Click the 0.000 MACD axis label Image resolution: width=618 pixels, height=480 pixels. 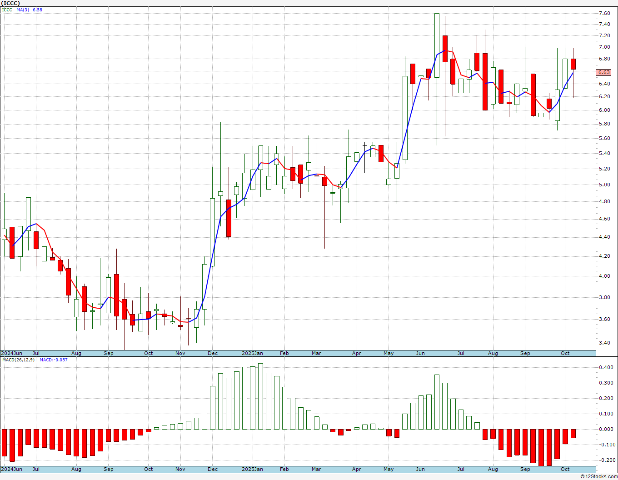pyautogui.click(x=605, y=429)
